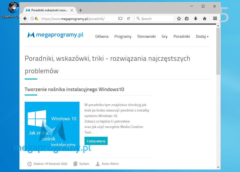
Task: Click the page scrollbar thumb
Action: 218,51
